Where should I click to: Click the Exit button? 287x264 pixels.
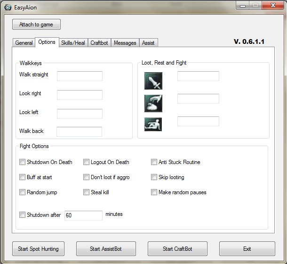point(247,248)
